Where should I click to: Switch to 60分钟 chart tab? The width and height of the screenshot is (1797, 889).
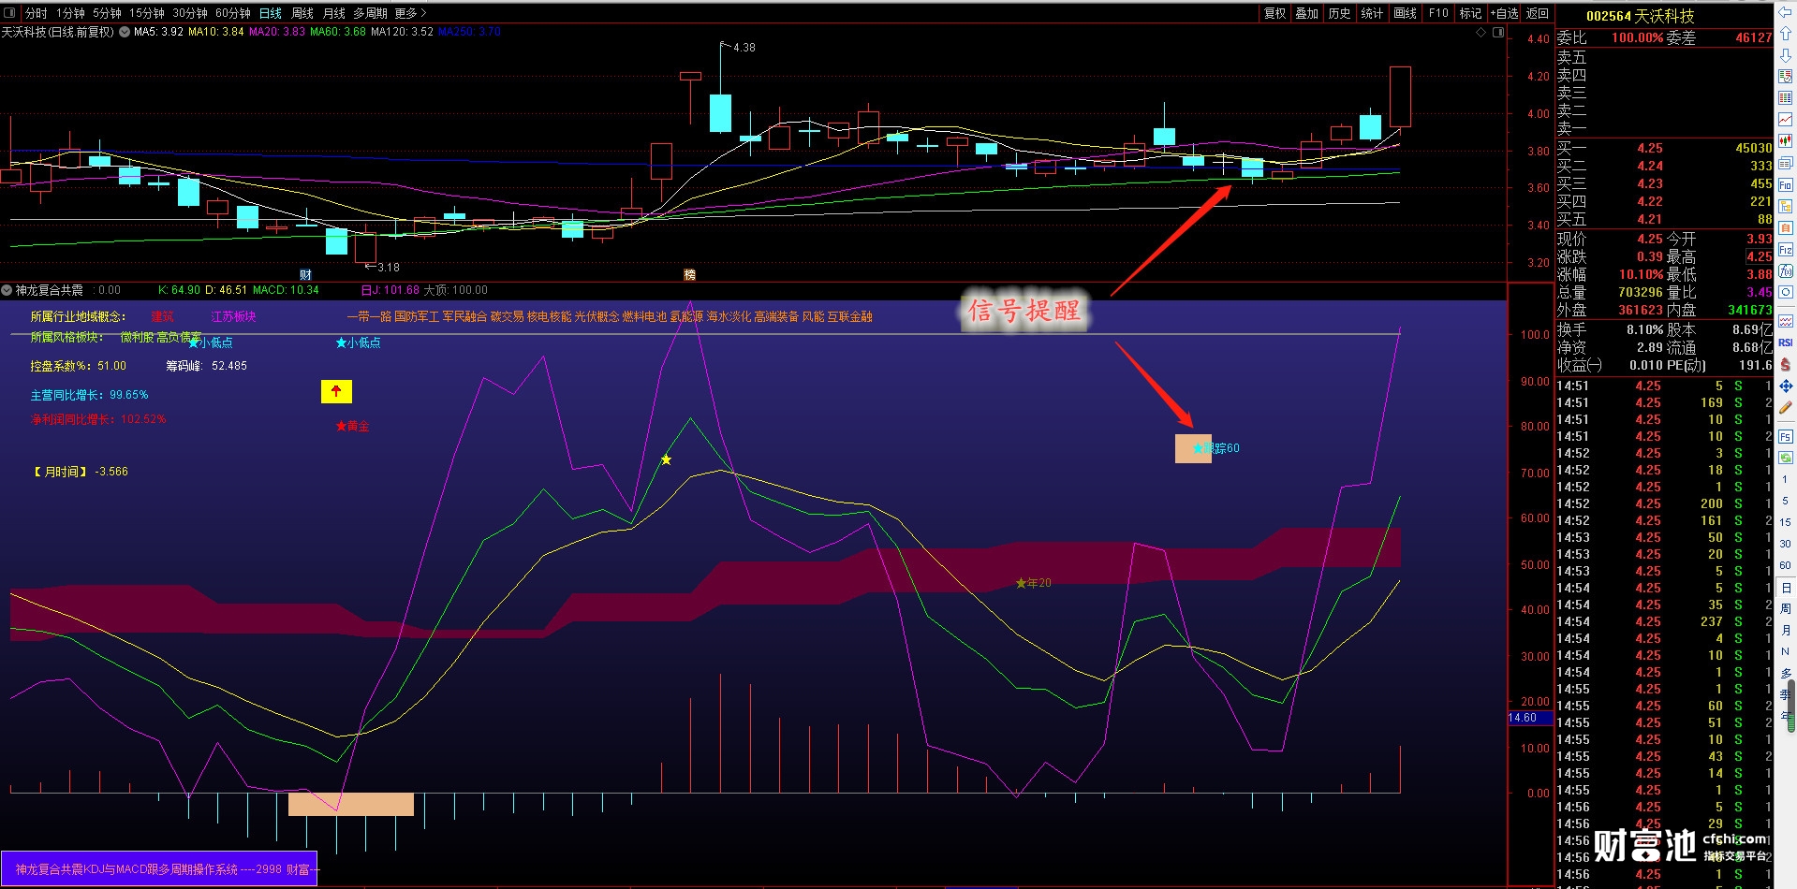232,13
